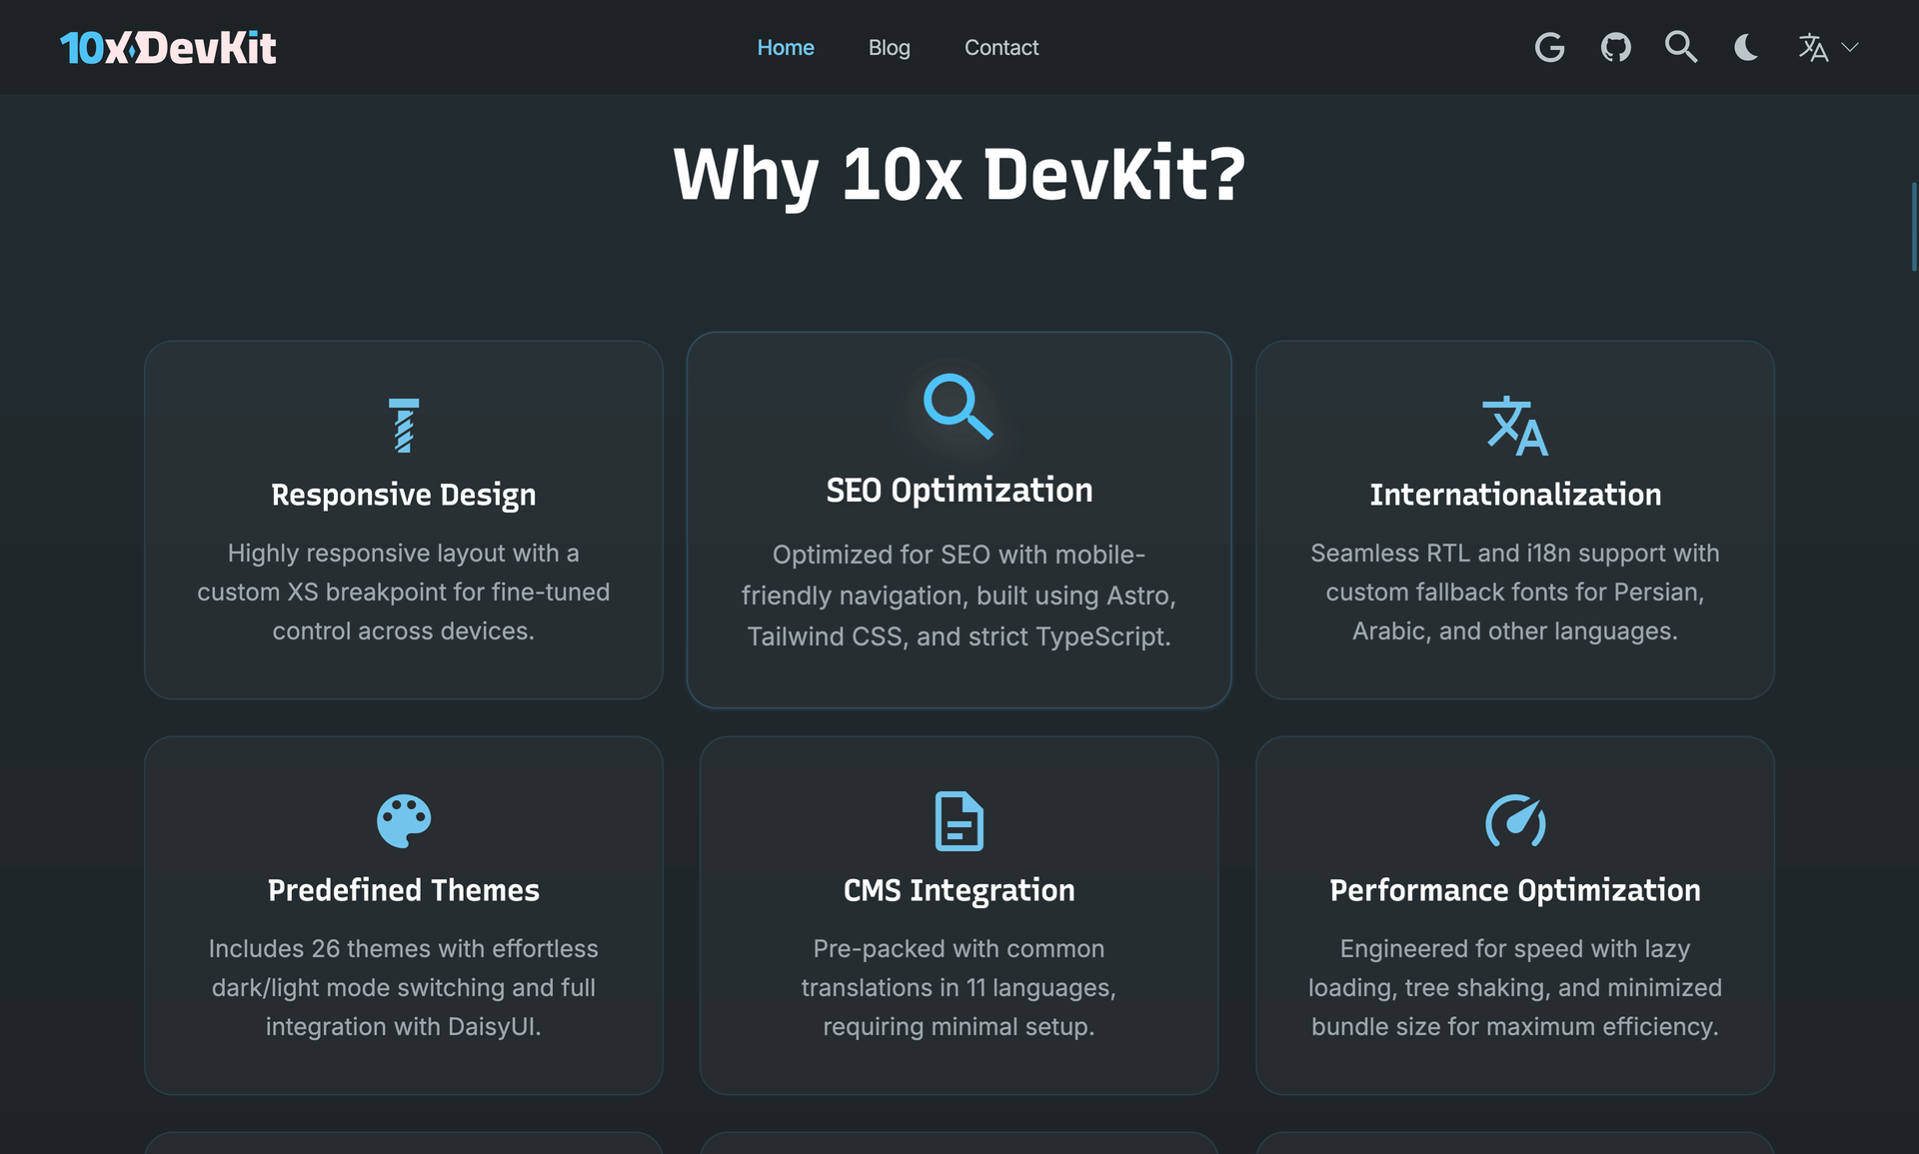
Task: Select the SEO Optimization card heading
Action: click(959, 491)
